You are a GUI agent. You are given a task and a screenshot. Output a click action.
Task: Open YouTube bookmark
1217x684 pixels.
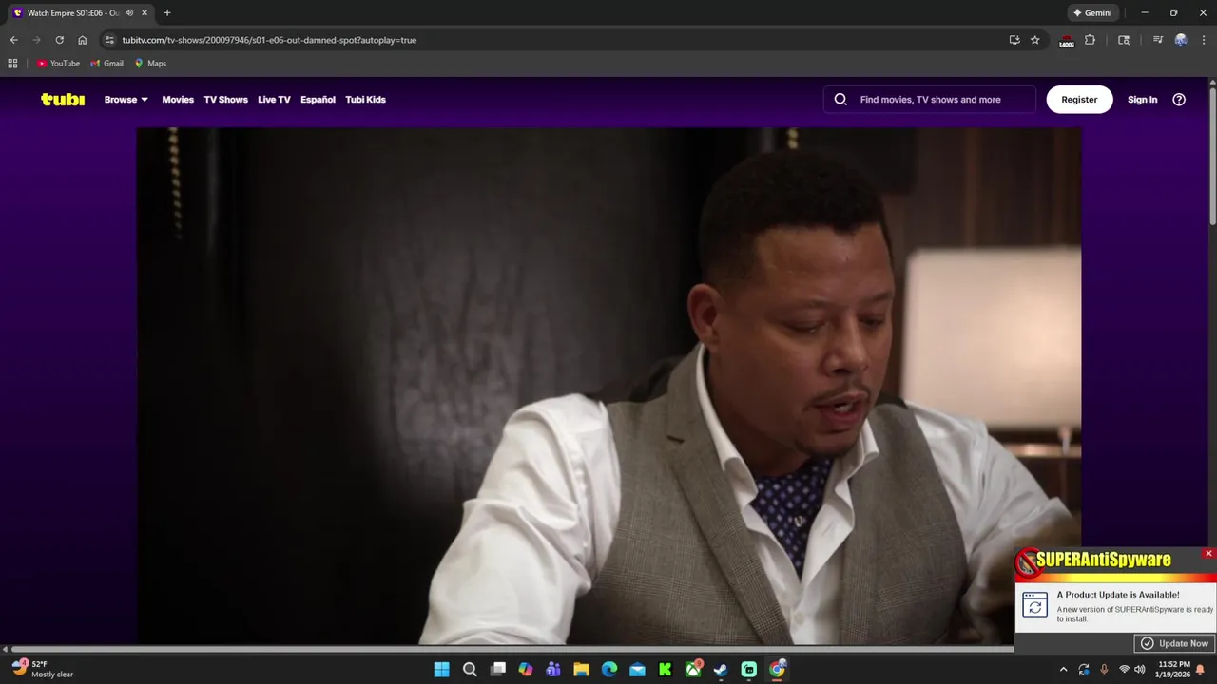58,64
